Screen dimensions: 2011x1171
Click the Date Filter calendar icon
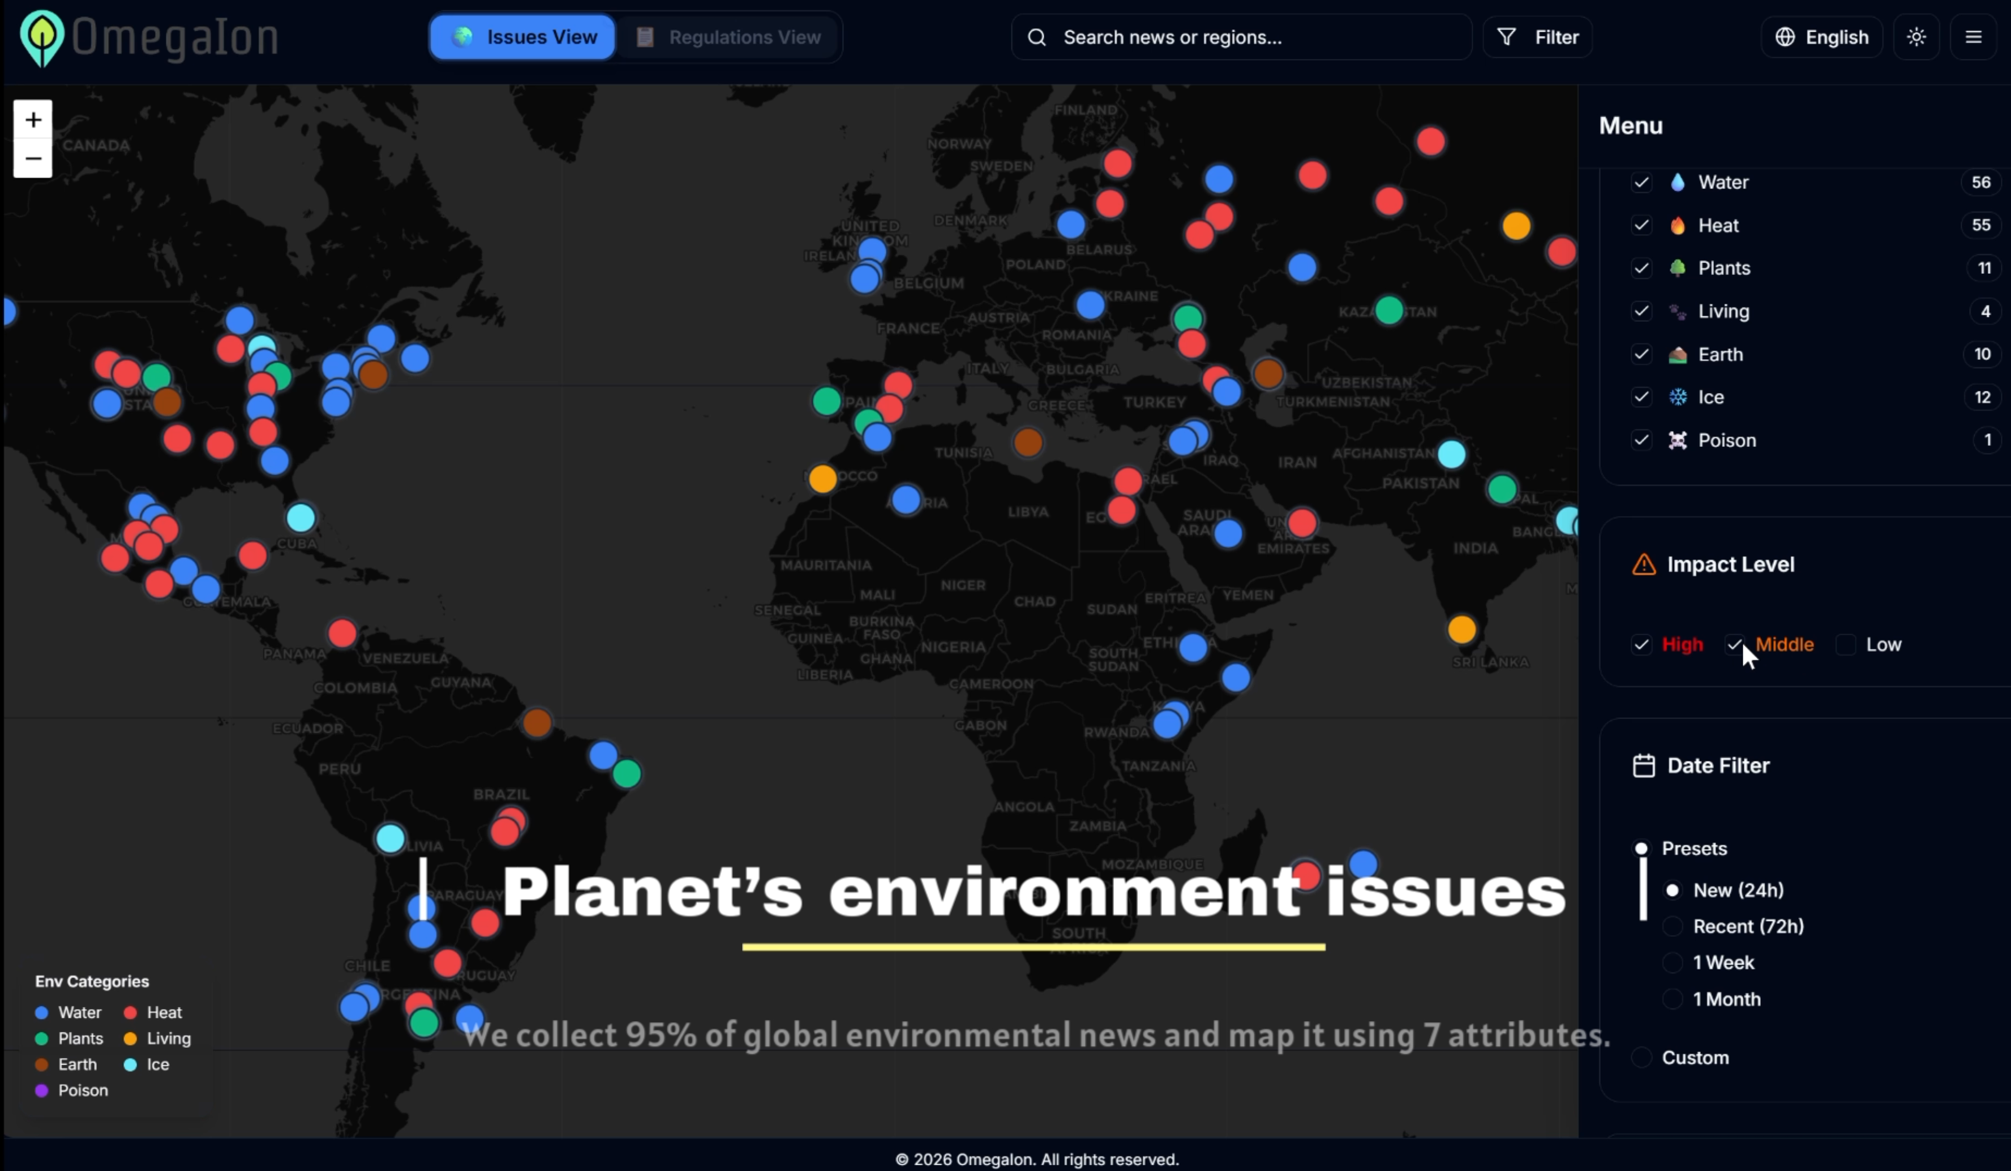pos(1643,766)
